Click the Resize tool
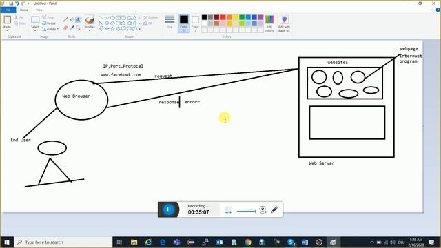The width and height of the screenshot is (441, 248). click(x=49, y=23)
